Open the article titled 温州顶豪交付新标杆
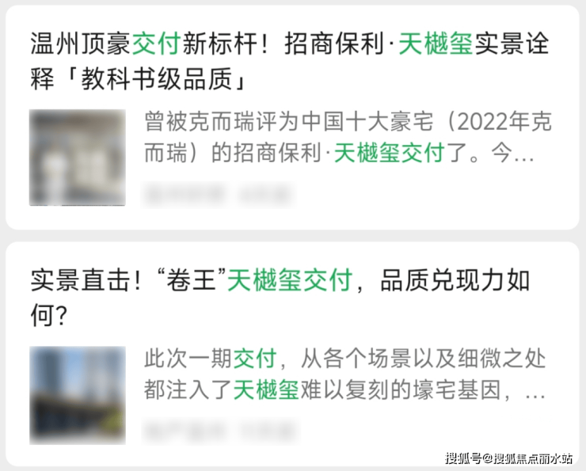The height and width of the screenshot is (471, 586). point(290,61)
